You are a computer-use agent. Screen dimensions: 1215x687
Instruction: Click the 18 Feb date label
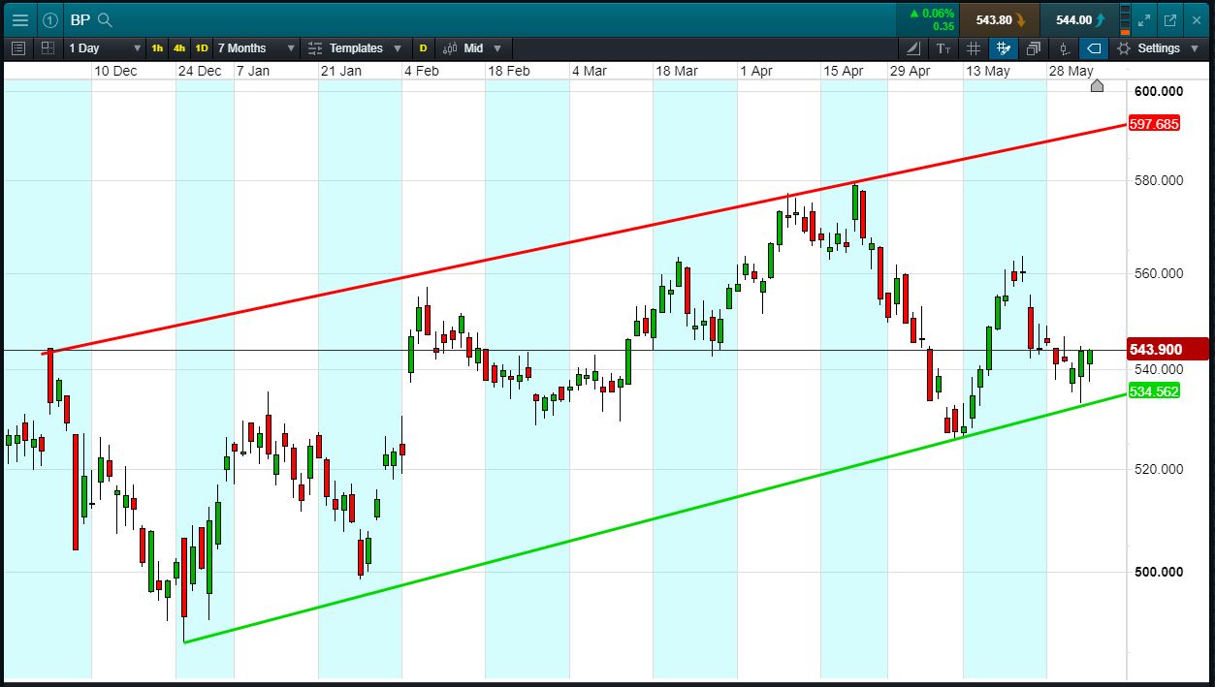click(x=508, y=71)
